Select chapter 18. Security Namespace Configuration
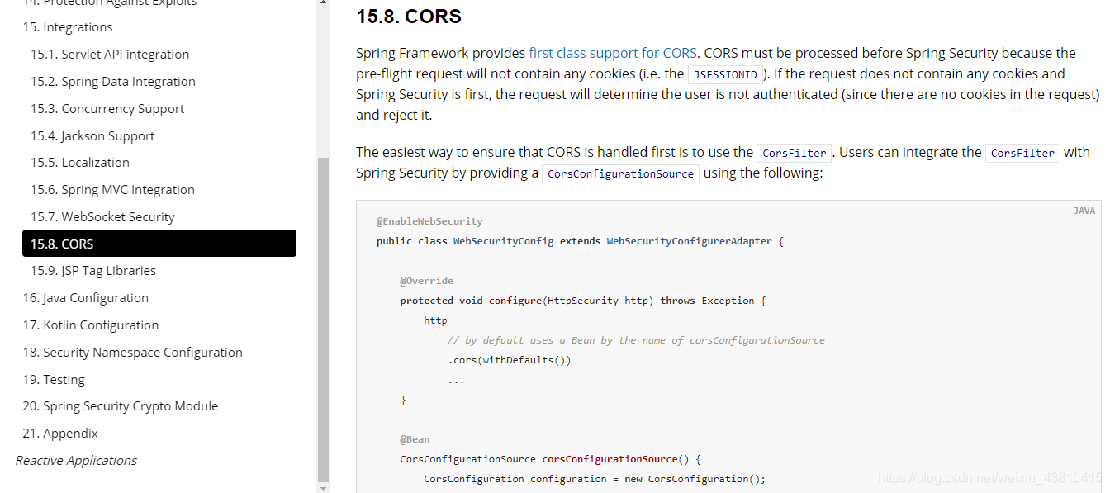The width and height of the screenshot is (1110, 493). [132, 352]
